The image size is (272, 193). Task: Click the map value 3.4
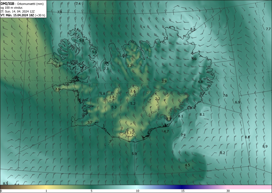pyautogui.click(x=58, y=66)
